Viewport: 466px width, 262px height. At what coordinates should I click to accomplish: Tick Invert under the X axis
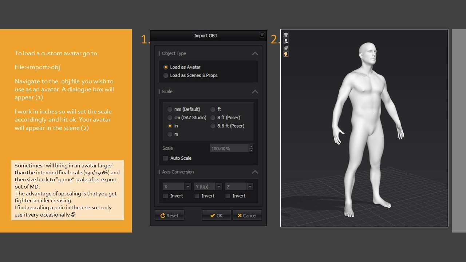(165, 196)
